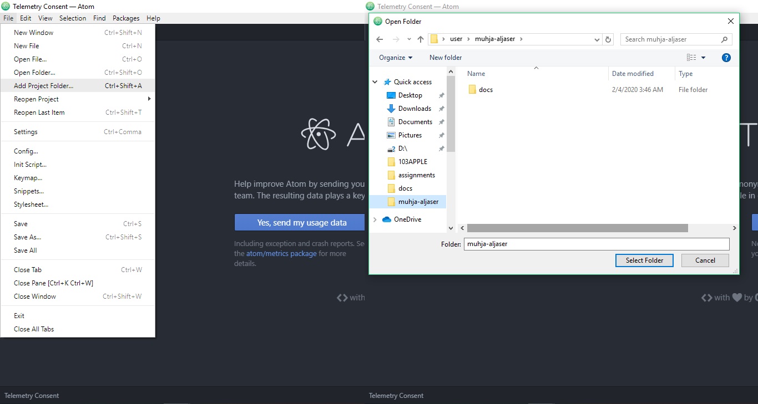Click the Folder name input field
Viewport: 758px width, 404px height.
click(x=597, y=244)
